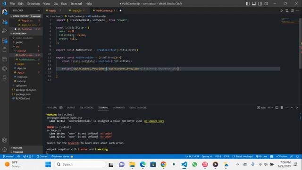
Task: Expand the TIMELINE section
Action: pyautogui.click(x=18, y=152)
